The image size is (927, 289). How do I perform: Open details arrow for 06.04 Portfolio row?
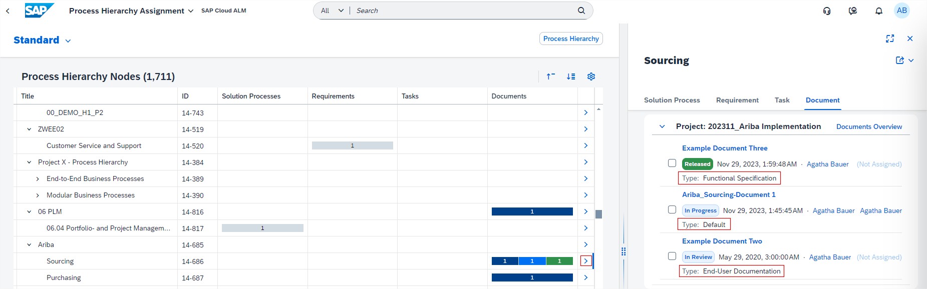(x=585, y=228)
